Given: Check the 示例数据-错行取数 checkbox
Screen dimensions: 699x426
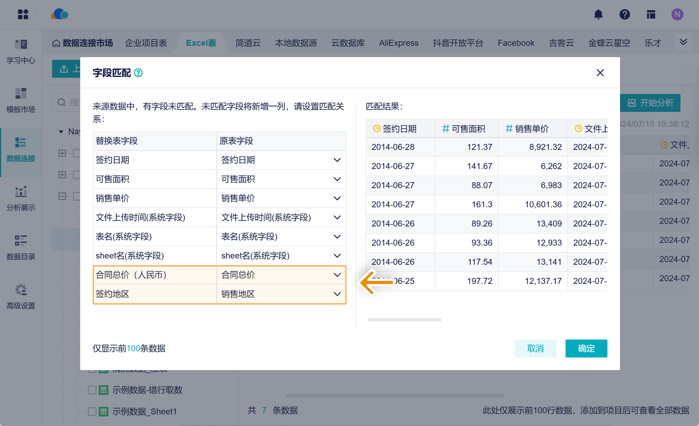Looking at the screenshot, I should pos(92,390).
